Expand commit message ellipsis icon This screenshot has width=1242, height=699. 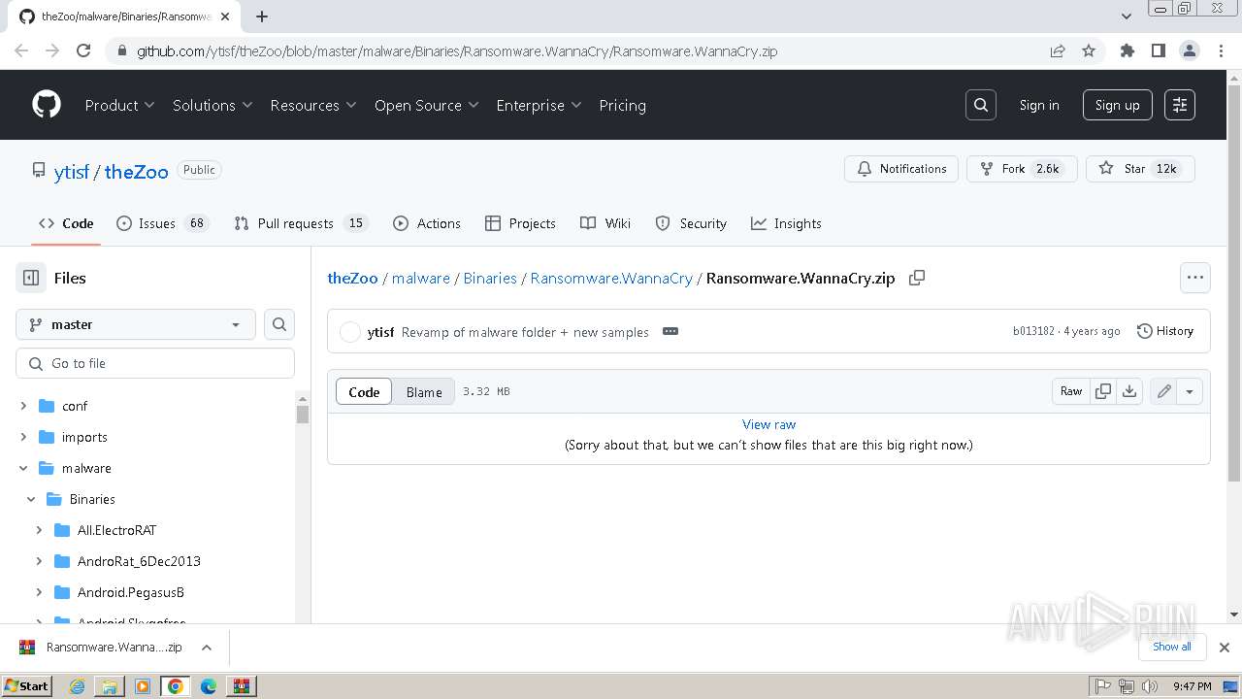click(670, 331)
